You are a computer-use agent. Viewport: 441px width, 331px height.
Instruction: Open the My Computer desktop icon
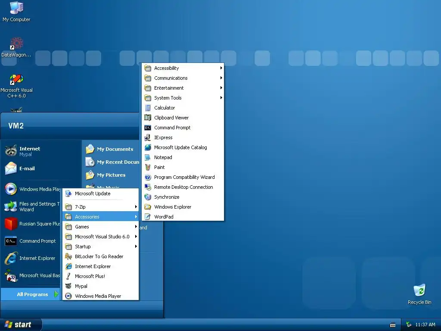(16, 12)
